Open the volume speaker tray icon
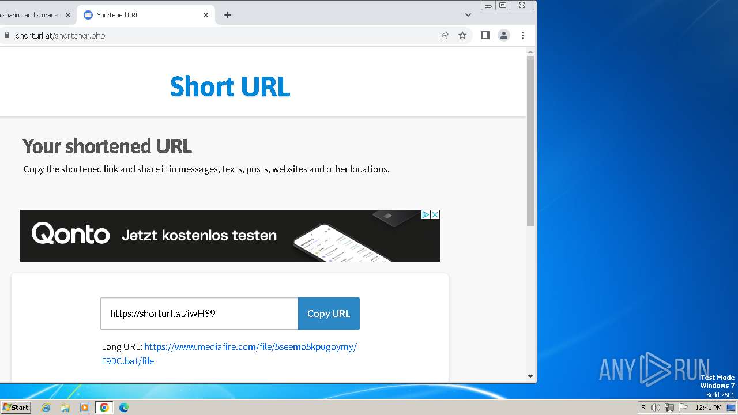This screenshot has height=415, width=738. coord(656,408)
